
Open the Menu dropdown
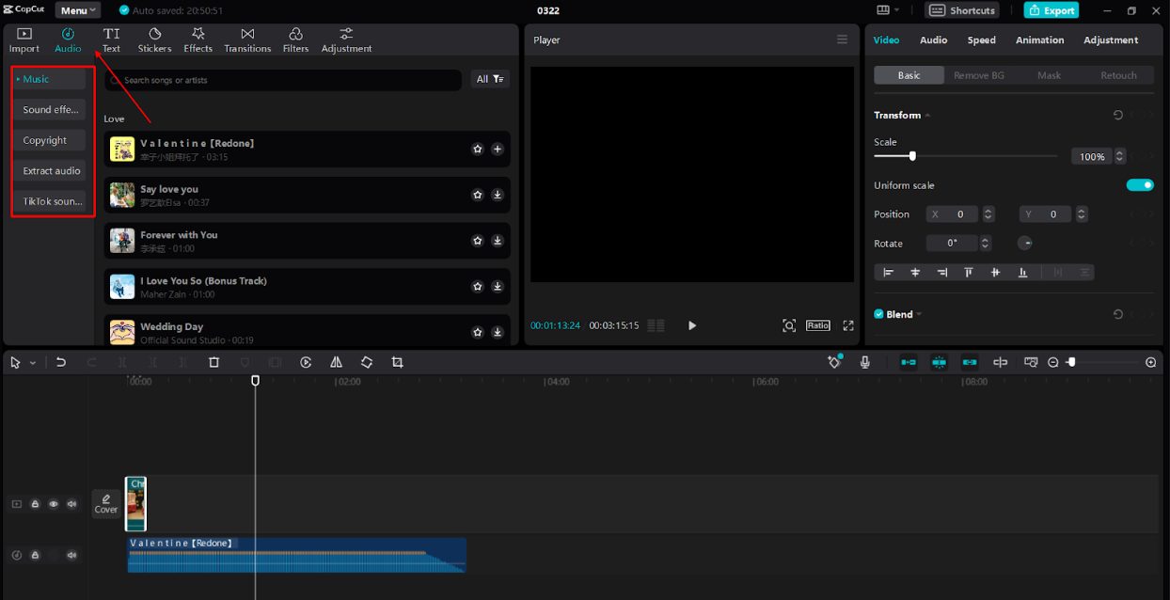77,10
